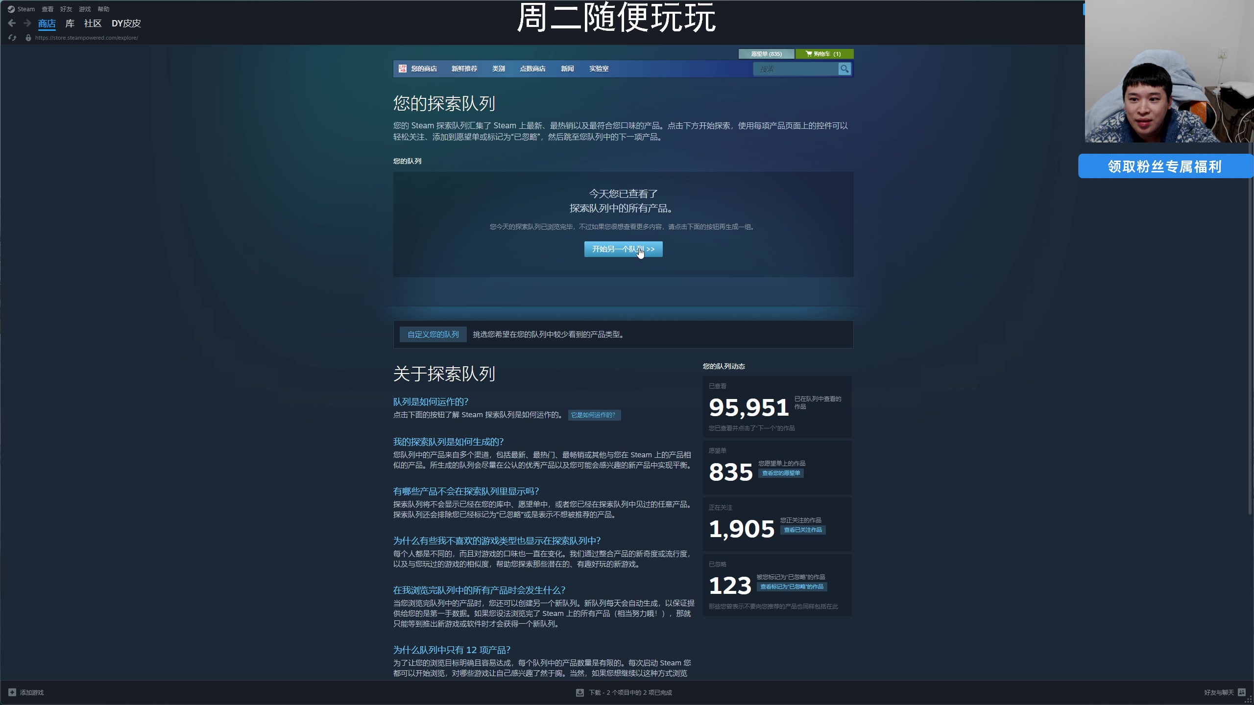Open 为什么队列中只有 12 项产品? link

(452, 650)
